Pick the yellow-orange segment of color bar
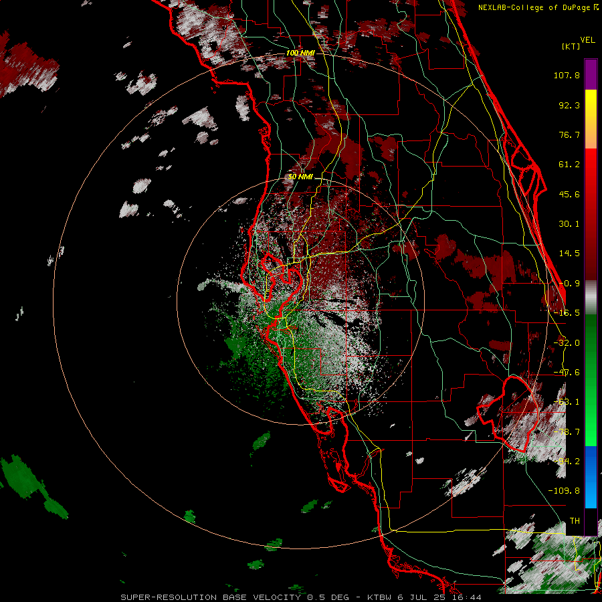The image size is (602, 602). 591,119
